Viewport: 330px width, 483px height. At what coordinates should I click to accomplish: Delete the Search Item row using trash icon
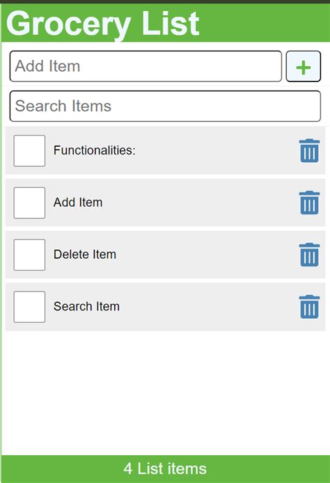point(309,306)
